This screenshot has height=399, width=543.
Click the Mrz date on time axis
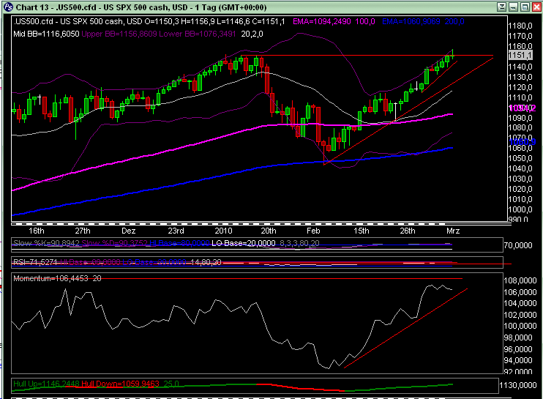click(x=453, y=231)
